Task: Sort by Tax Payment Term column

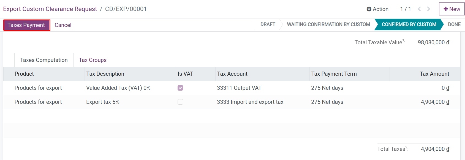Action: (x=349, y=74)
